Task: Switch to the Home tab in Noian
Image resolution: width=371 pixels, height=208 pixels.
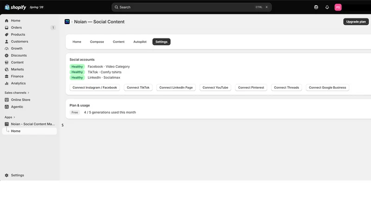Action: click(77, 42)
